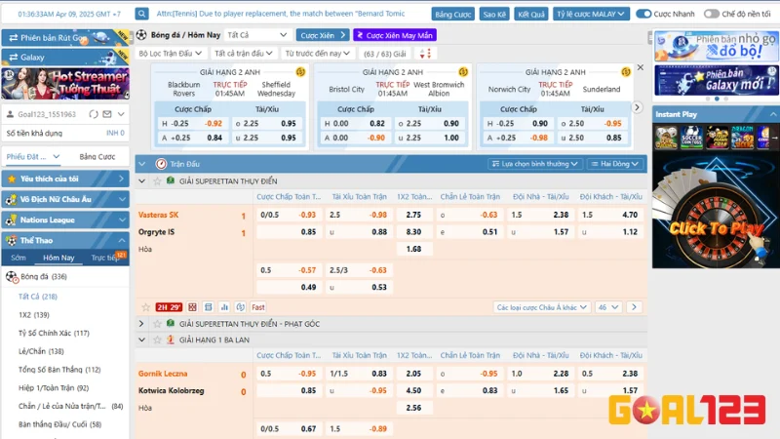The height and width of the screenshot is (439, 780).
Task: Collapse the Giải Hạng 1 Ba Lan league section
Action: (142, 339)
